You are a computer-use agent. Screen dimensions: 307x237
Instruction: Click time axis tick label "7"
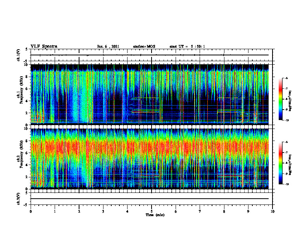[x=200, y=211]
